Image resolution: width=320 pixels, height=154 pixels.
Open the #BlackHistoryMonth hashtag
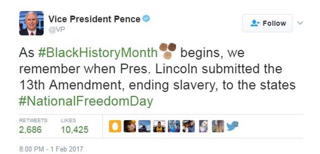[x=98, y=53]
